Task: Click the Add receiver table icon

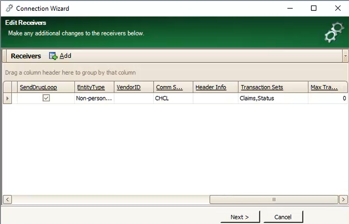Action: point(53,56)
